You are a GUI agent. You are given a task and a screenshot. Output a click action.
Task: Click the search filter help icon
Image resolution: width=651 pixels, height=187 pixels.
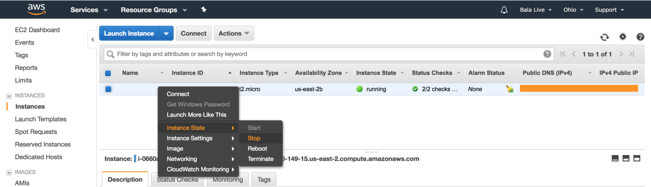[x=547, y=54]
